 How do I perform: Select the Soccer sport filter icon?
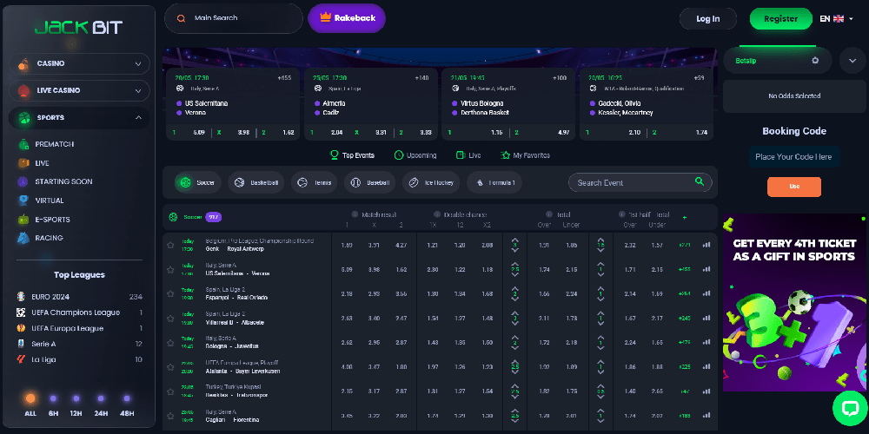click(x=185, y=182)
